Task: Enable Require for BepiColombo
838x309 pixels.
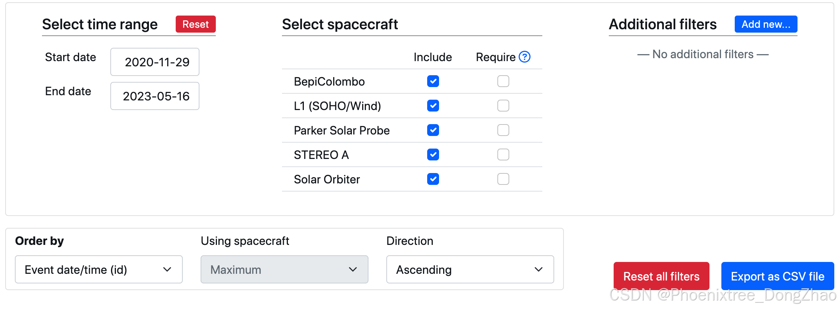Action: pos(503,81)
